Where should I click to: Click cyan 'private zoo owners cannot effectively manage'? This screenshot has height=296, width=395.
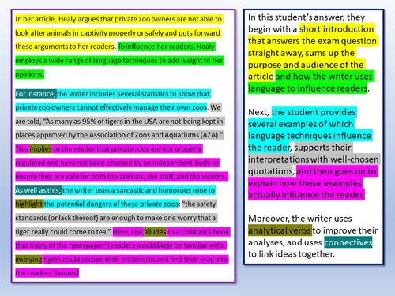(x=111, y=107)
